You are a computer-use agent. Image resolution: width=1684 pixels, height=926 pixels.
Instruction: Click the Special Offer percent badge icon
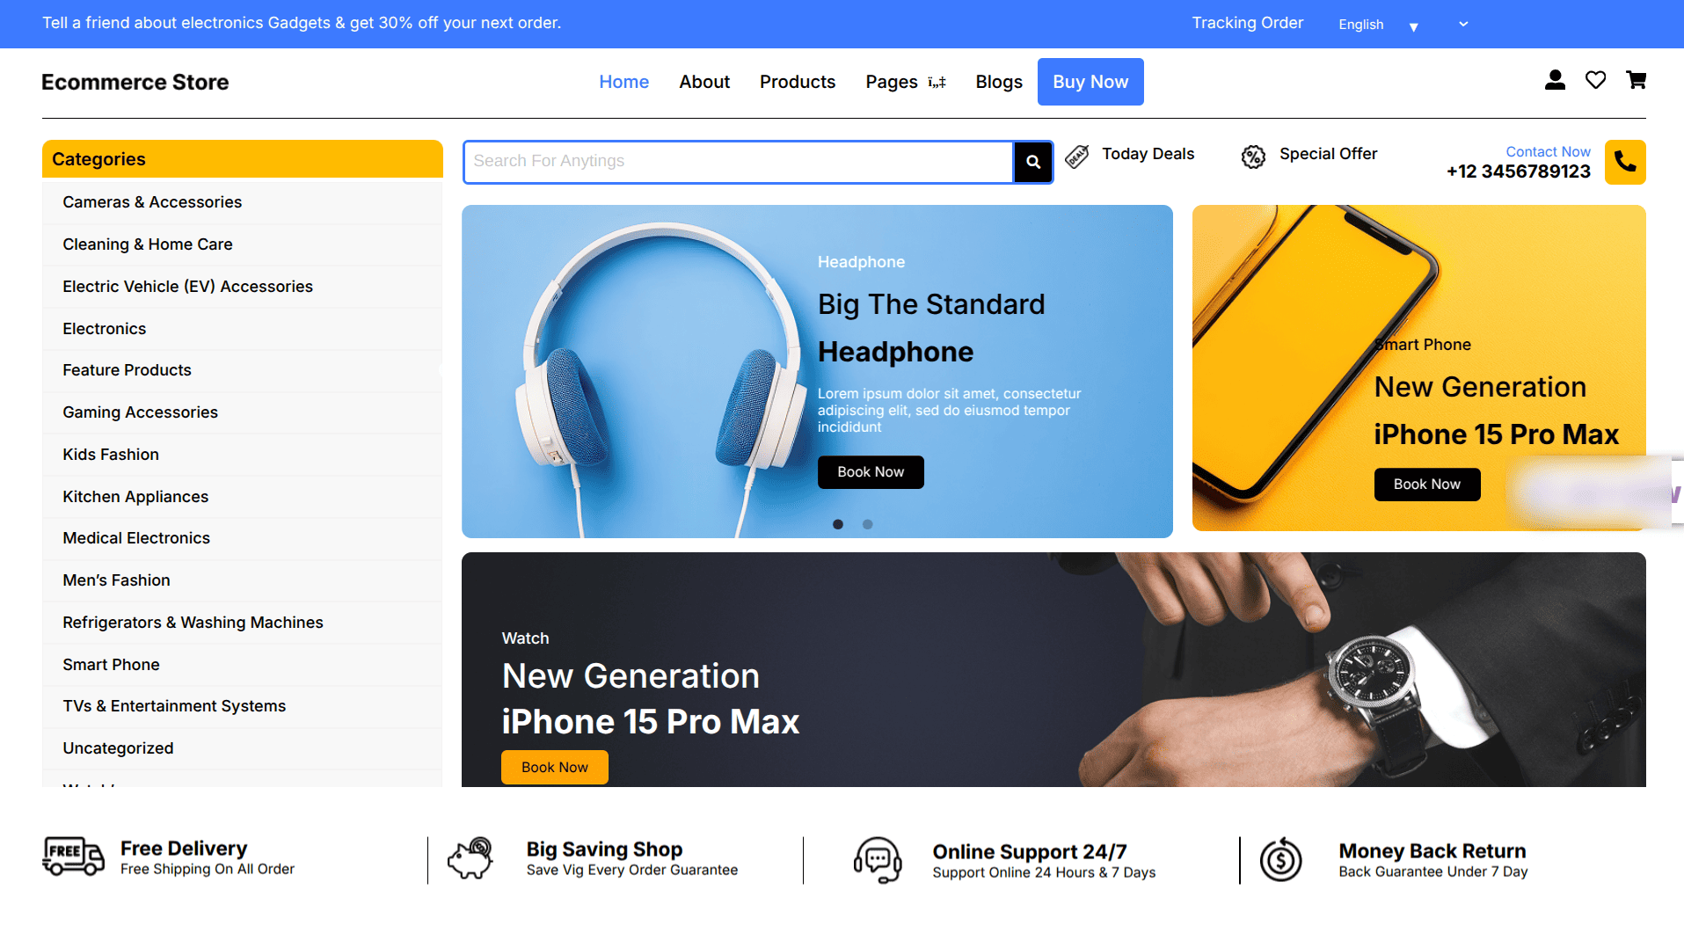point(1253,157)
